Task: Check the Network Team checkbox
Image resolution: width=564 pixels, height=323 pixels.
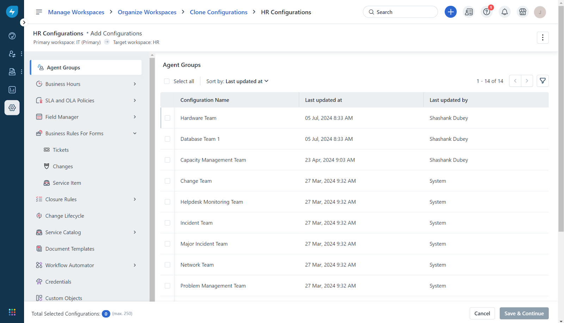Action: [x=167, y=265]
